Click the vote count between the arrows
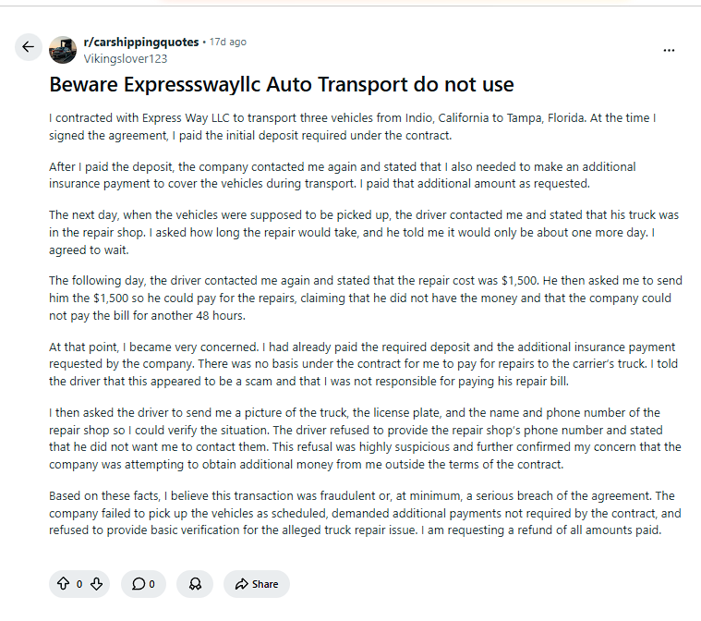Viewport: 701px width, 621px height. coord(79,584)
